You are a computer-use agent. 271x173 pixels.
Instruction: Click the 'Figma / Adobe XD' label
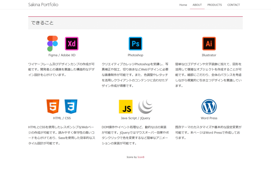(x=62, y=55)
